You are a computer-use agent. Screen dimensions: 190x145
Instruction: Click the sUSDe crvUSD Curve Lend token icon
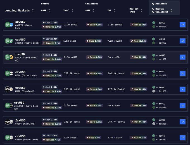point(9,137)
